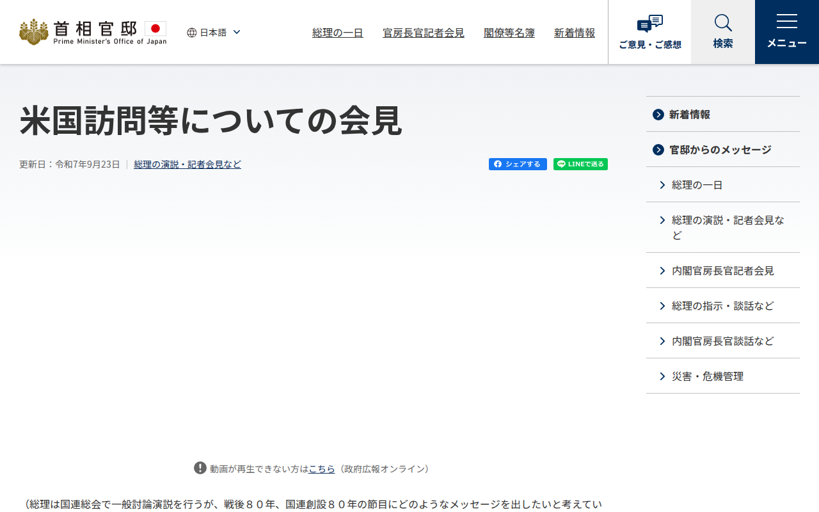Open 内閣官房長官記者会見 sidebar item
The height and width of the screenshot is (512, 819).
pyautogui.click(x=723, y=271)
